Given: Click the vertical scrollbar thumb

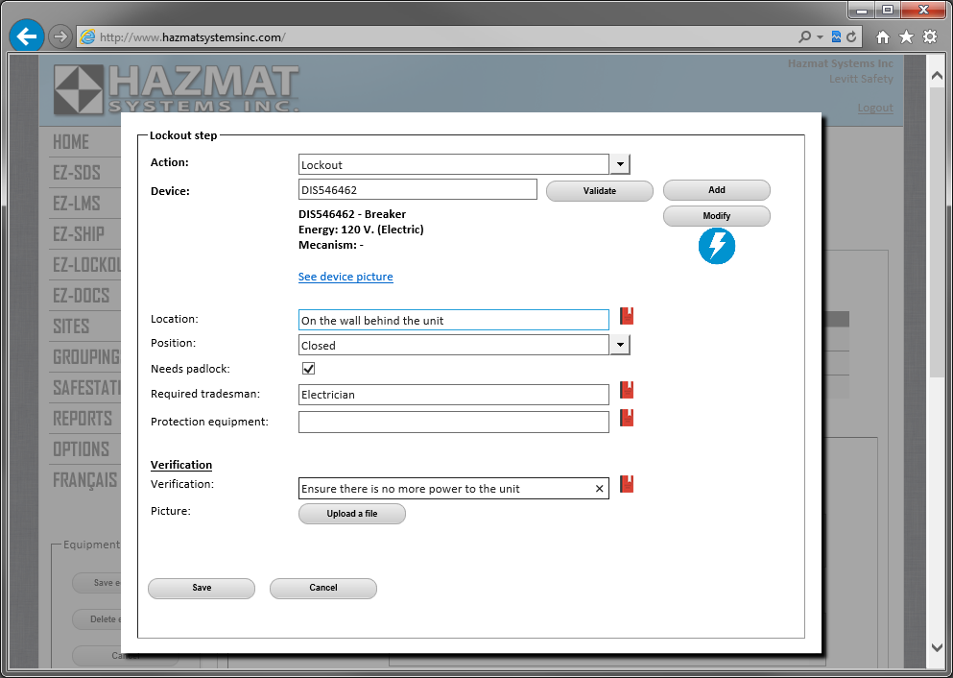Looking at the screenshot, I should [937, 231].
